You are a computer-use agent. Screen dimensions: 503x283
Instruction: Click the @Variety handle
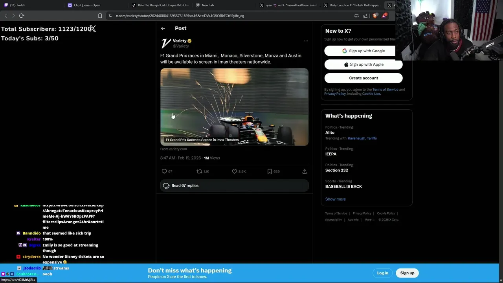181,46
